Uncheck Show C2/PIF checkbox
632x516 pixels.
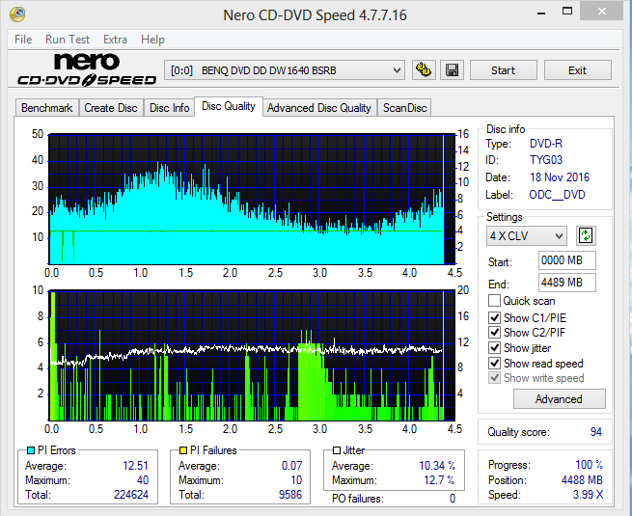coord(494,333)
